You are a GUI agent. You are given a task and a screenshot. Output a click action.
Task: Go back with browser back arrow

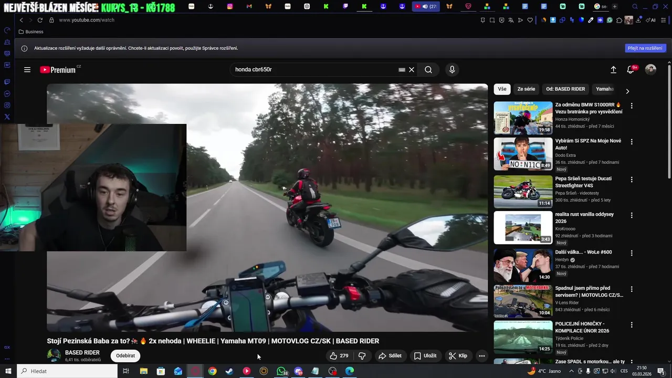click(x=22, y=20)
